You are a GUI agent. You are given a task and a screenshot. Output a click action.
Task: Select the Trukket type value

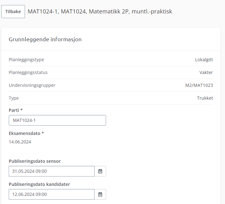click(205, 98)
